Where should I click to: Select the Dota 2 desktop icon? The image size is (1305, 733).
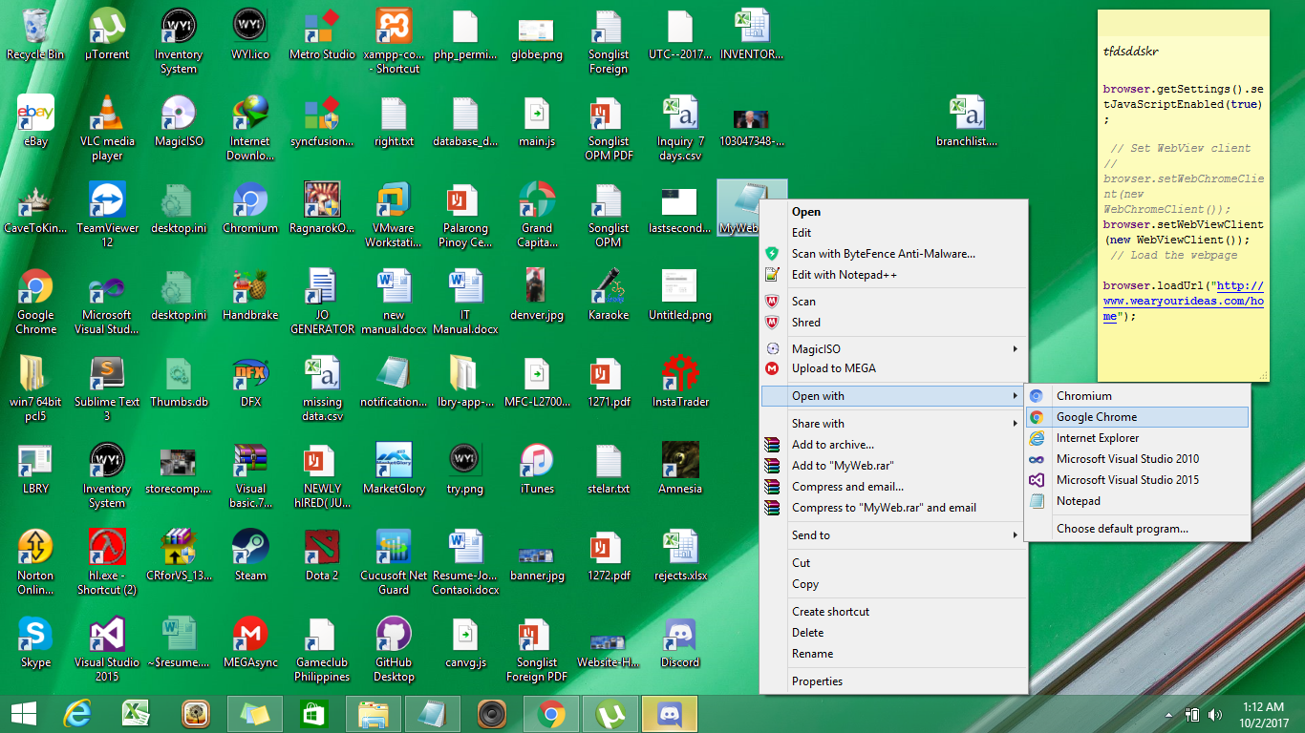point(322,555)
